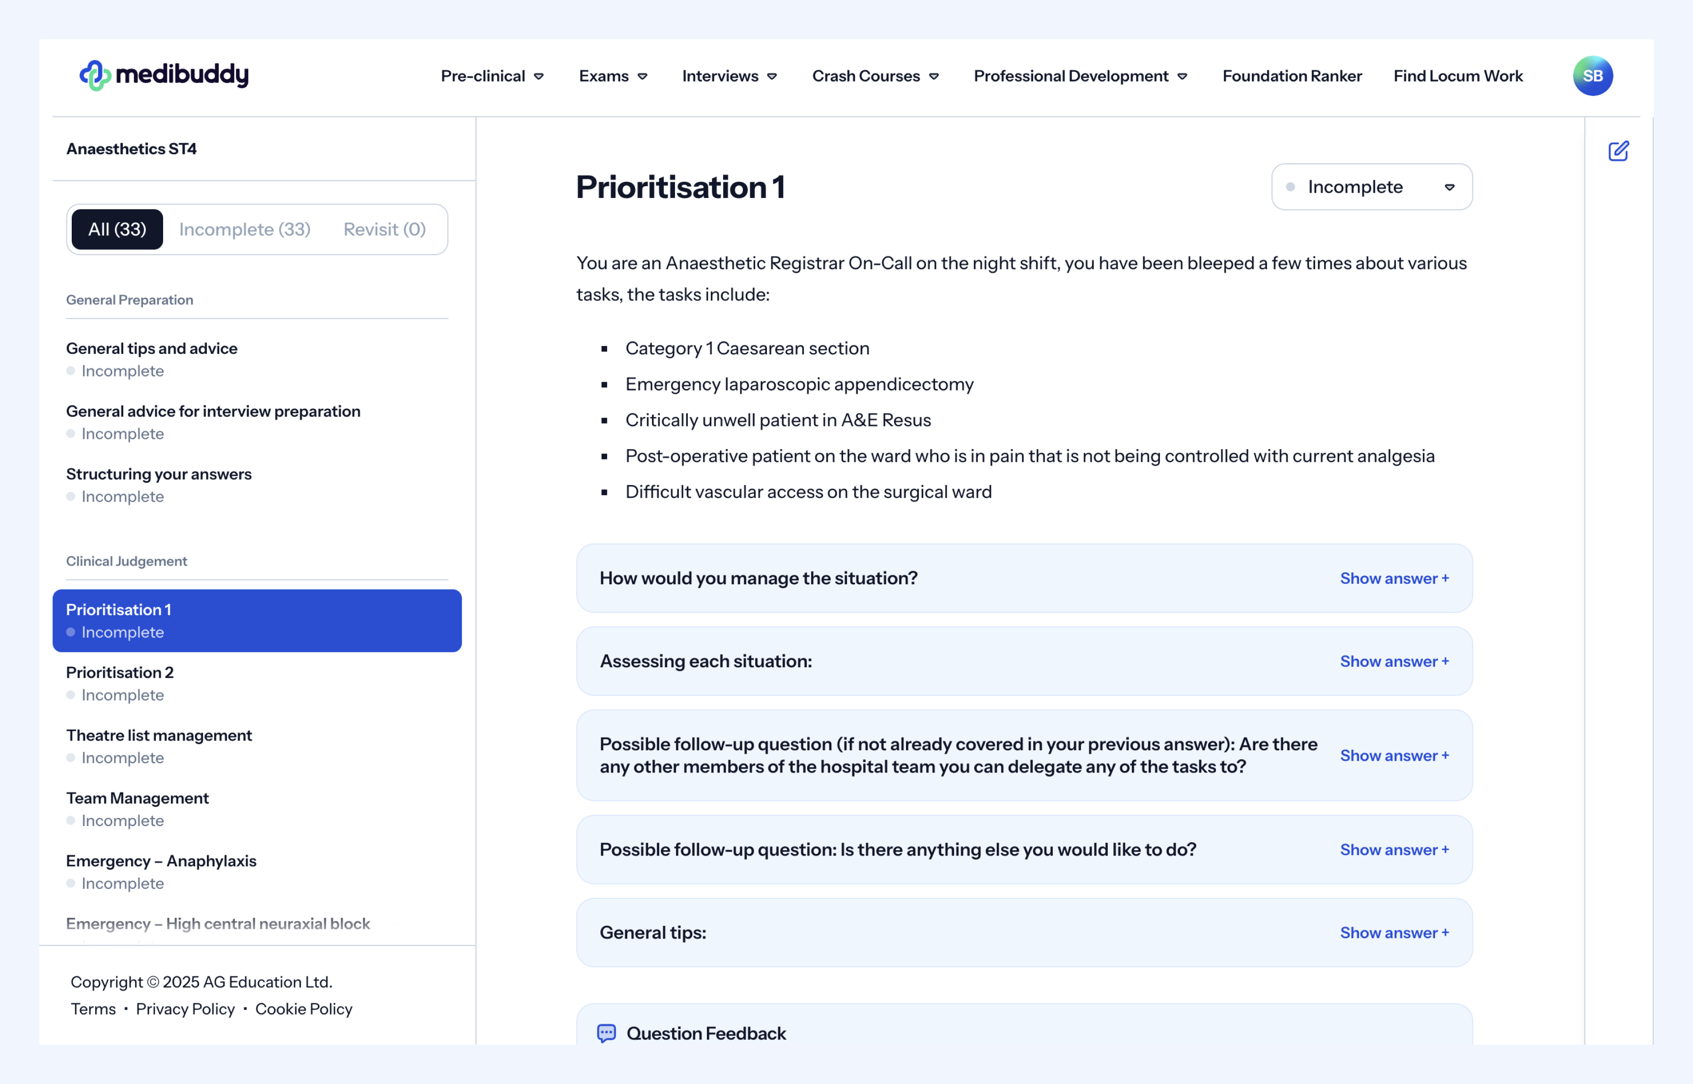Open the Privacy Policy link

(x=185, y=1009)
